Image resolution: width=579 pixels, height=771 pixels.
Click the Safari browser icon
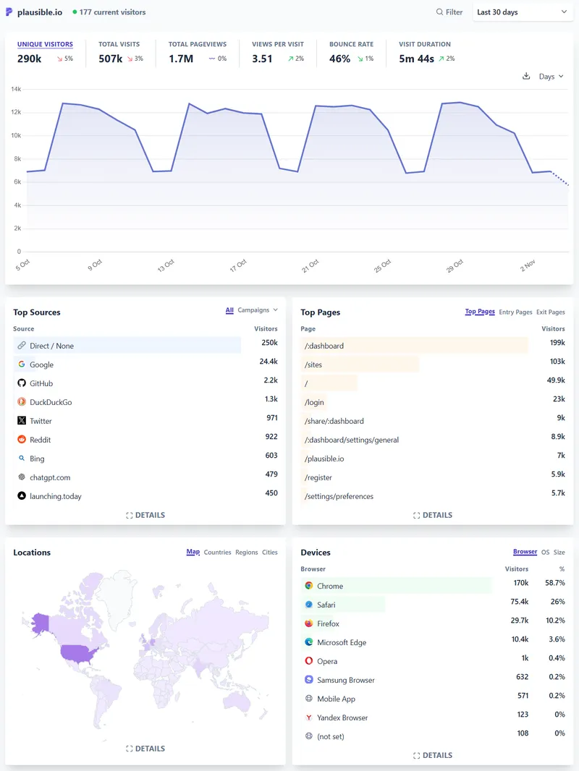point(309,605)
